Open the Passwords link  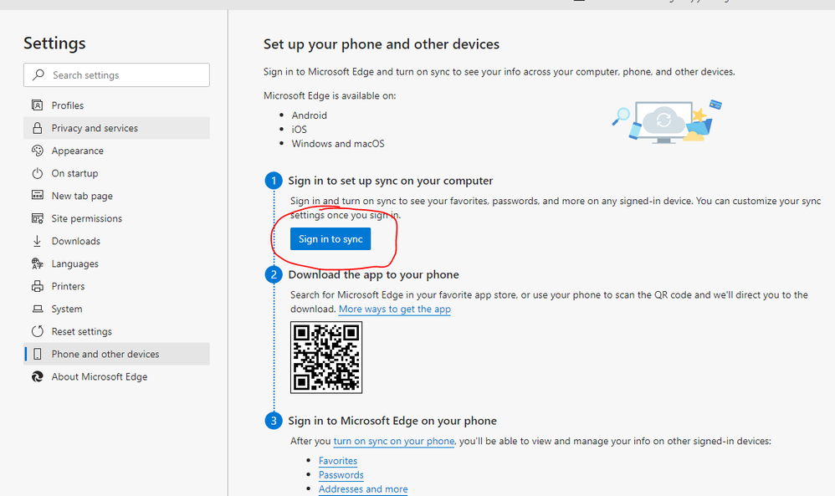point(341,475)
